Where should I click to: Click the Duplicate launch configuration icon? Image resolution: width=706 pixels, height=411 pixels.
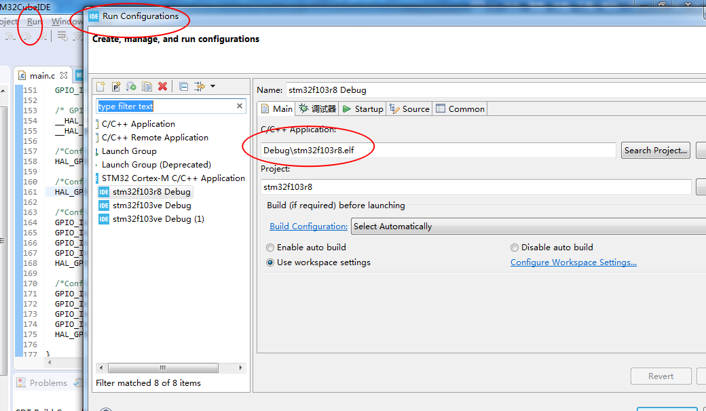pyautogui.click(x=147, y=86)
